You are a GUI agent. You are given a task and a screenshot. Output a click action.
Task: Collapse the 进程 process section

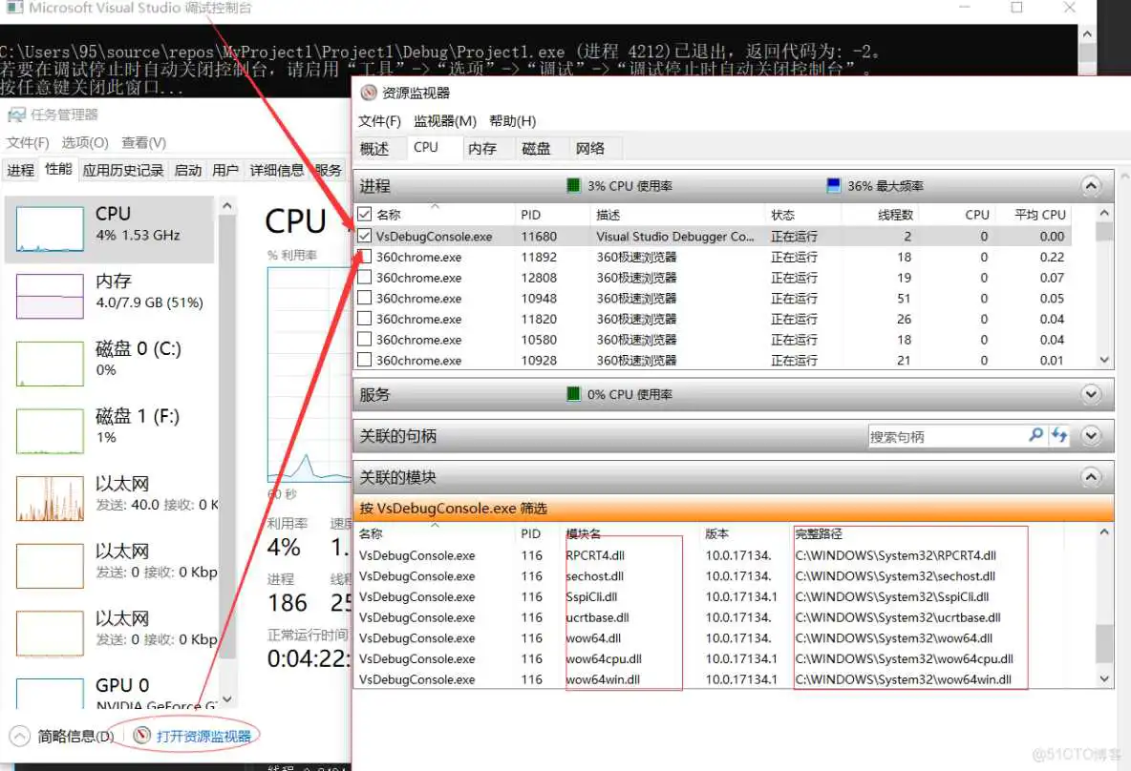(x=1090, y=186)
